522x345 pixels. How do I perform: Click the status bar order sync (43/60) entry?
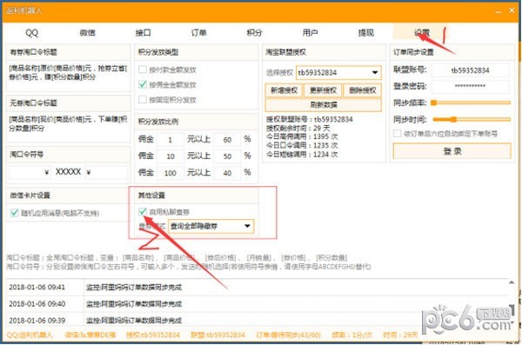tap(288, 335)
